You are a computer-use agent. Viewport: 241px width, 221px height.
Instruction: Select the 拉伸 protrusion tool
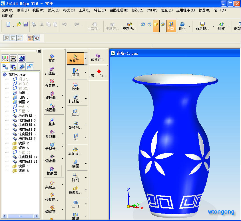pos(75,87)
